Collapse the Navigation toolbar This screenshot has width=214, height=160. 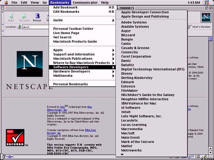(3, 17)
